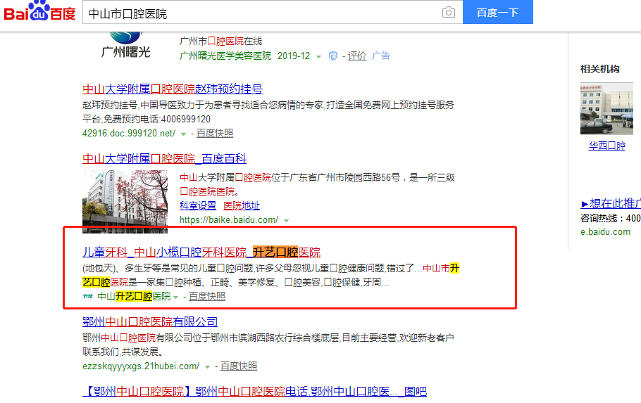Click the e.baidu.com link
The width and height of the screenshot is (641, 403).
pyautogui.click(x=606, y=232)
